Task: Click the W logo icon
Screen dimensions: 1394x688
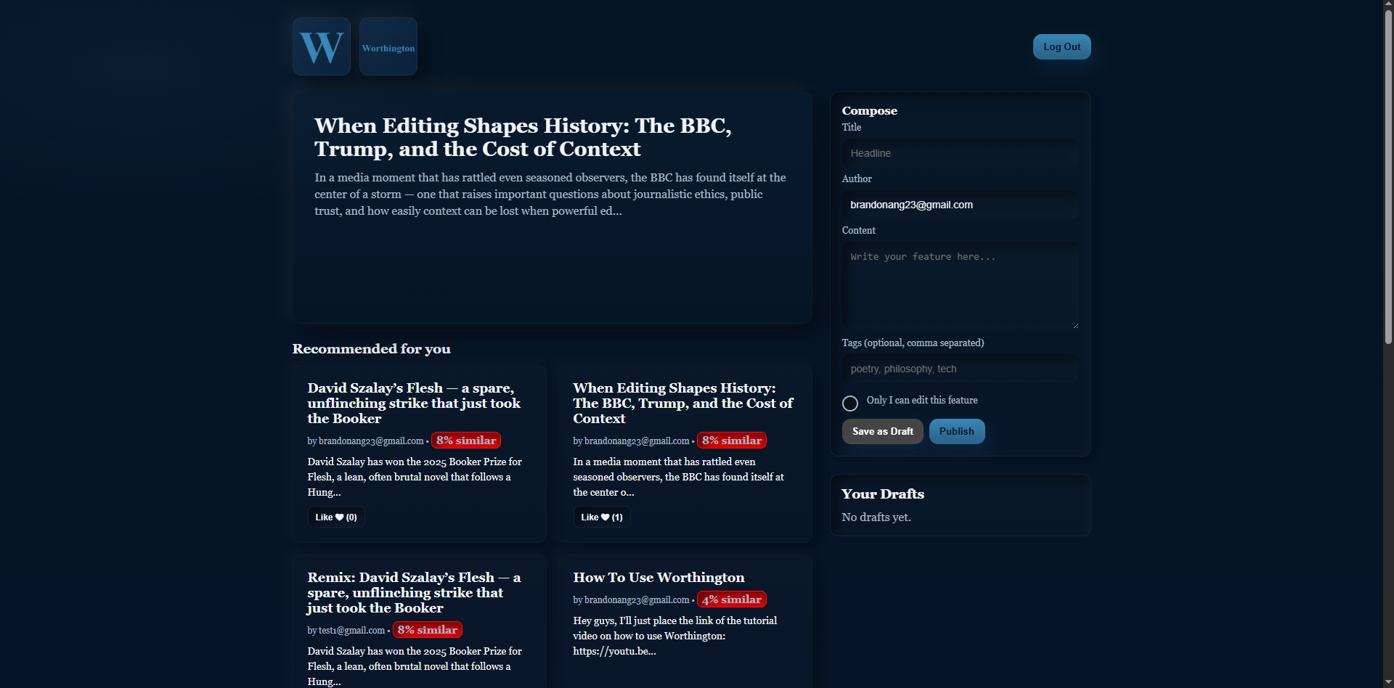Action: (x=321, y=46)
